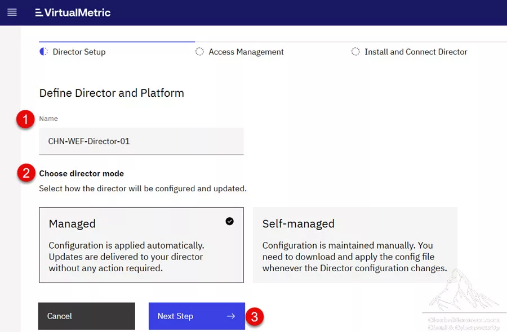Select the Self-managed director mode card
507x332 pixels.
click(x=355, y=245)
